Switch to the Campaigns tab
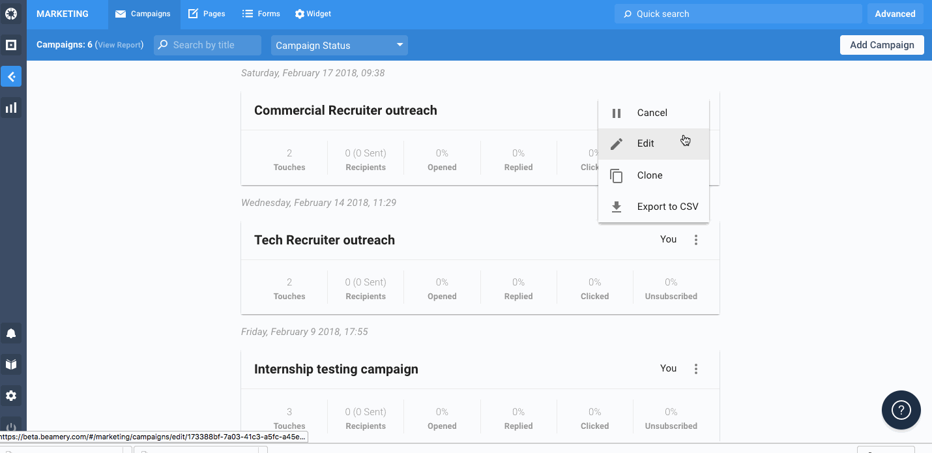The image size is (932, 453). pyautogui.click(x=143, y=14)
